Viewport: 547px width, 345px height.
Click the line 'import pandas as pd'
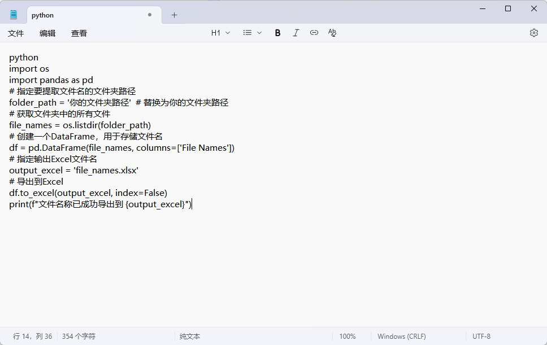51,80
